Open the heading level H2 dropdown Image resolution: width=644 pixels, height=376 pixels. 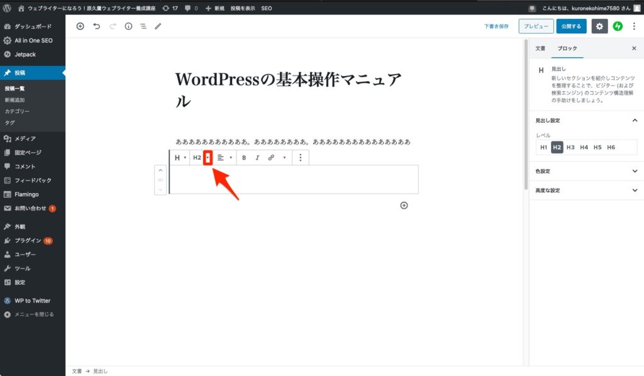(x=208, y=158)
